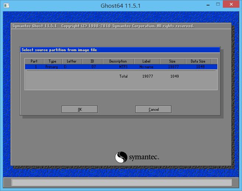Click the Description column header
Image resolution: width=242 pixels, height=191 pixels.
pyautogui.click(x=118, y=61)
